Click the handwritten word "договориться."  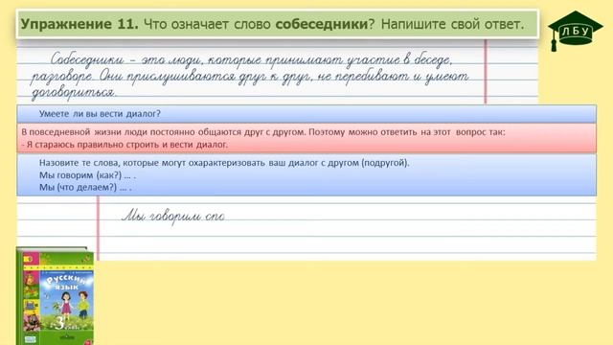coord(74,92)
